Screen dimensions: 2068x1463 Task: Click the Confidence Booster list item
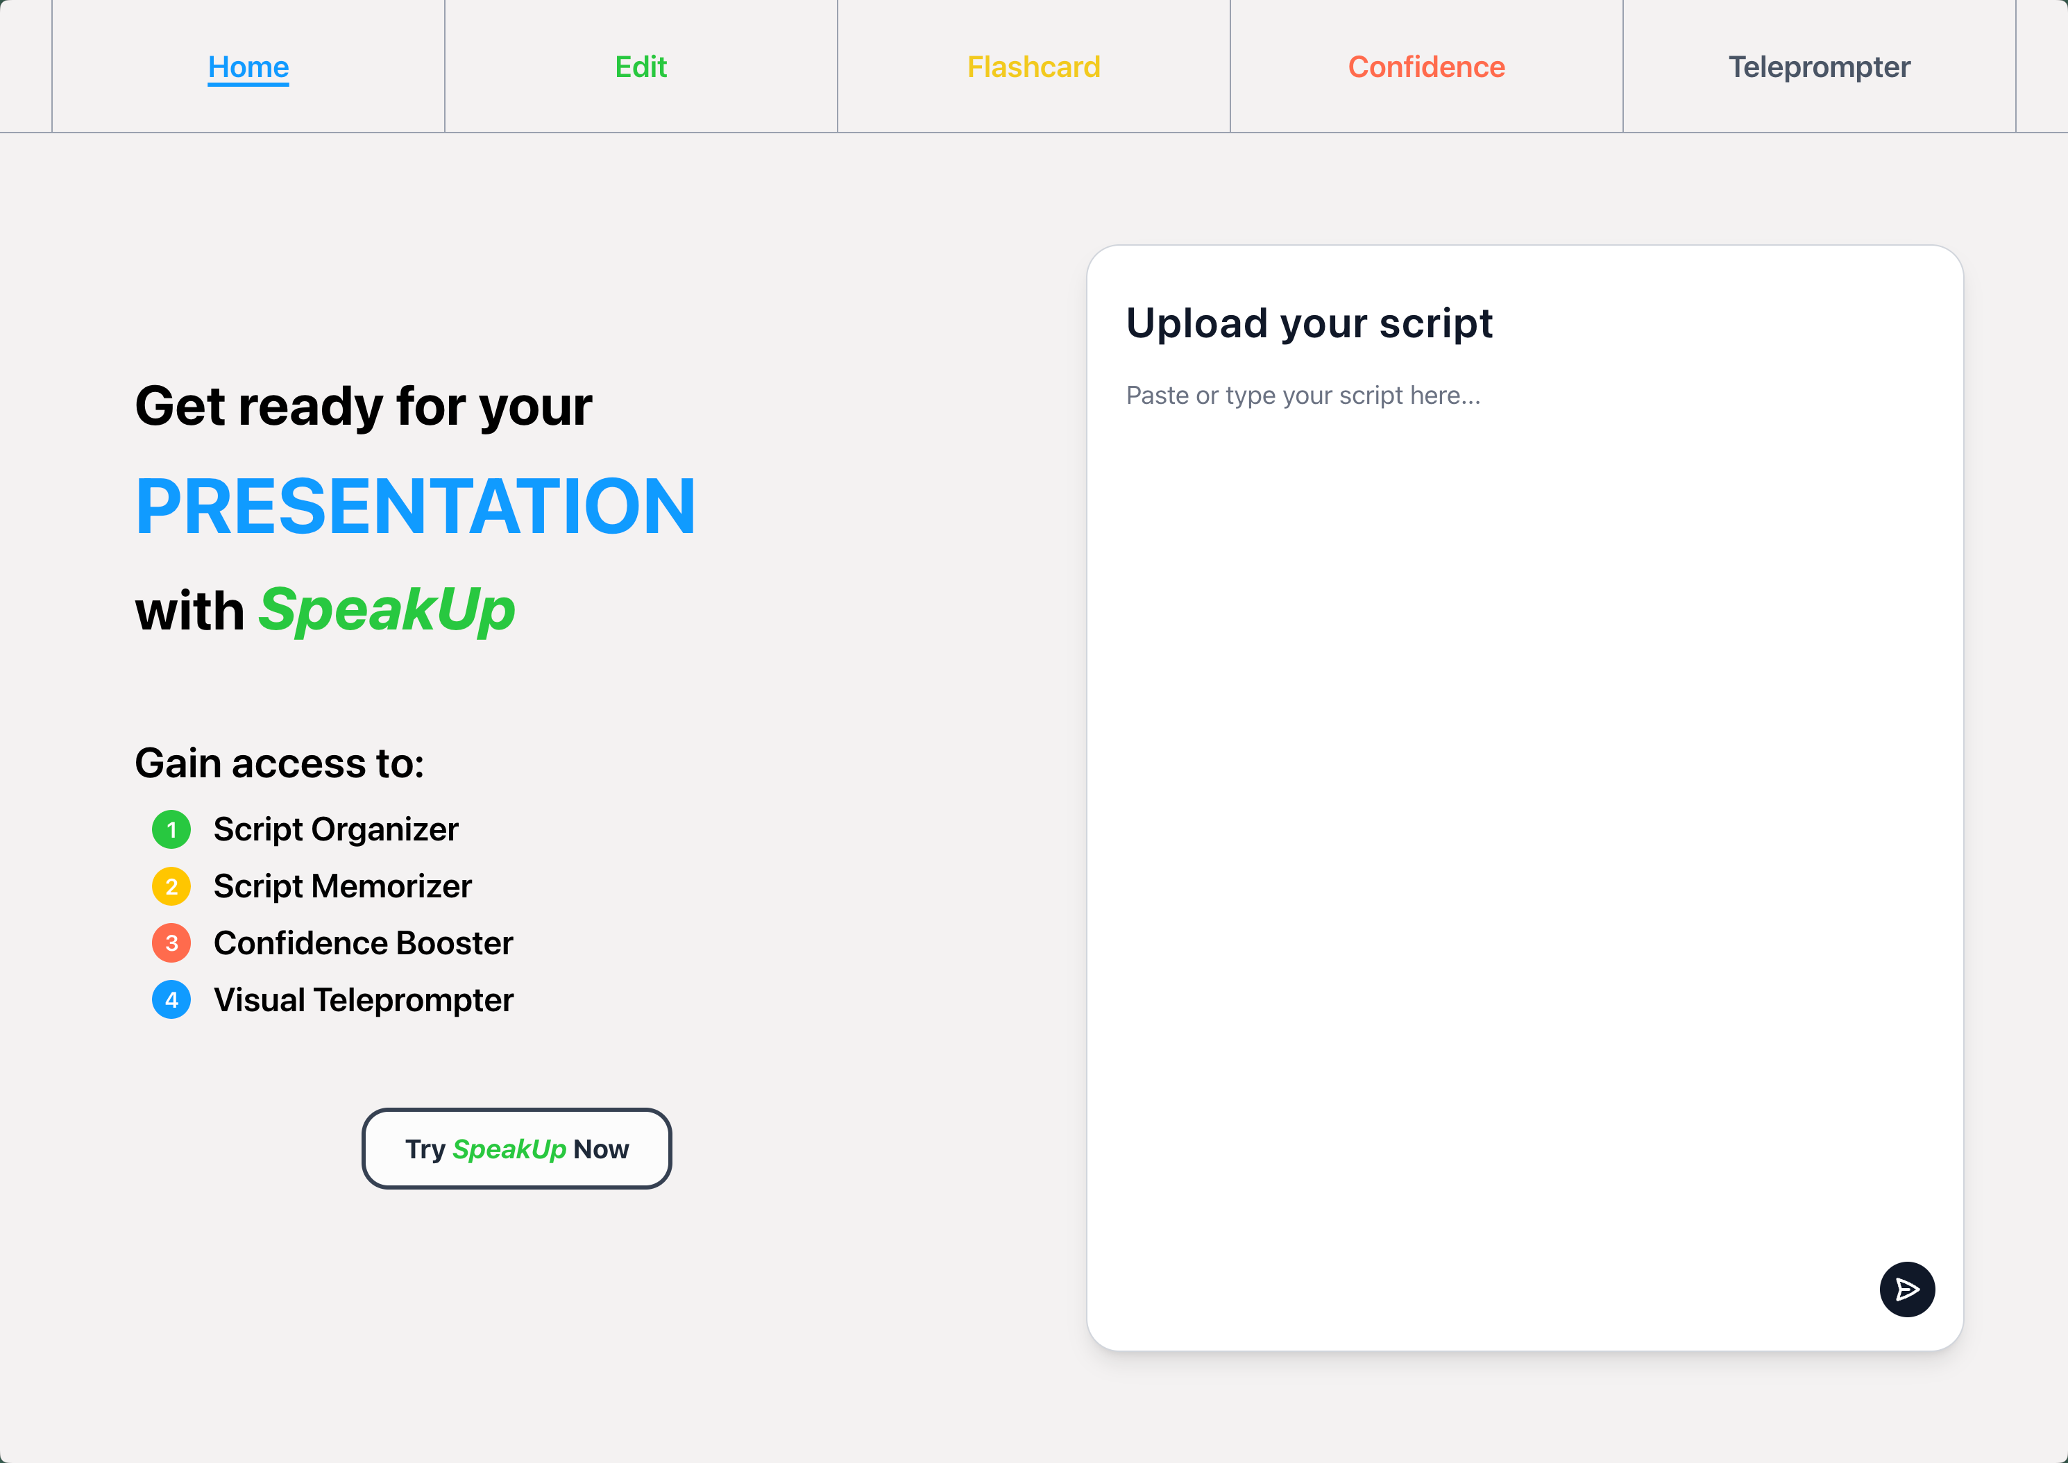point(363,943)
